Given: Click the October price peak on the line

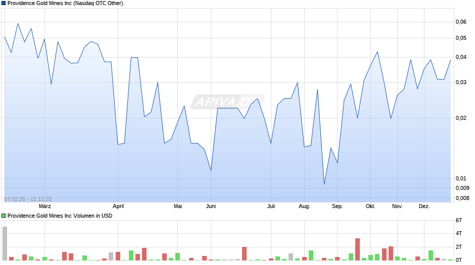Looking at the screenshot, I should click(377, 52).
